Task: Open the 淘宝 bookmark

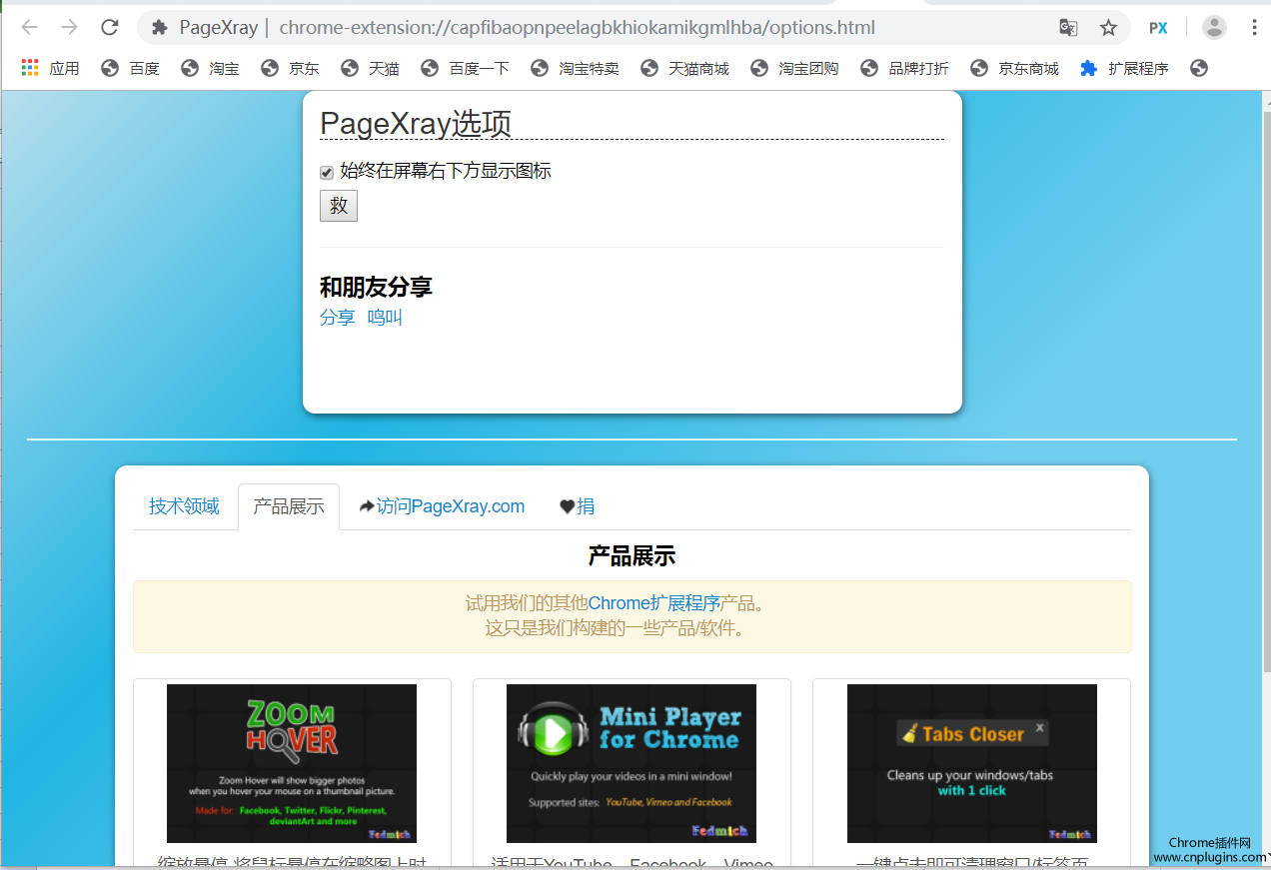Action: [x=210, y=68]
